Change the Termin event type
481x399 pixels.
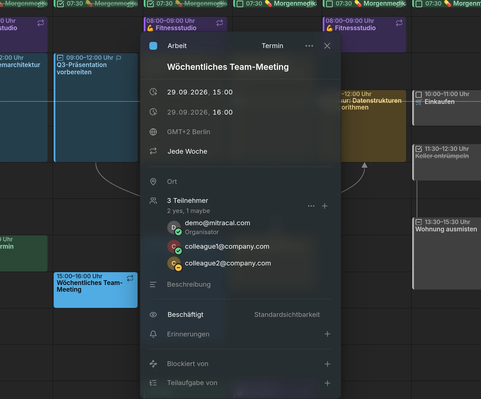point(272,46)
